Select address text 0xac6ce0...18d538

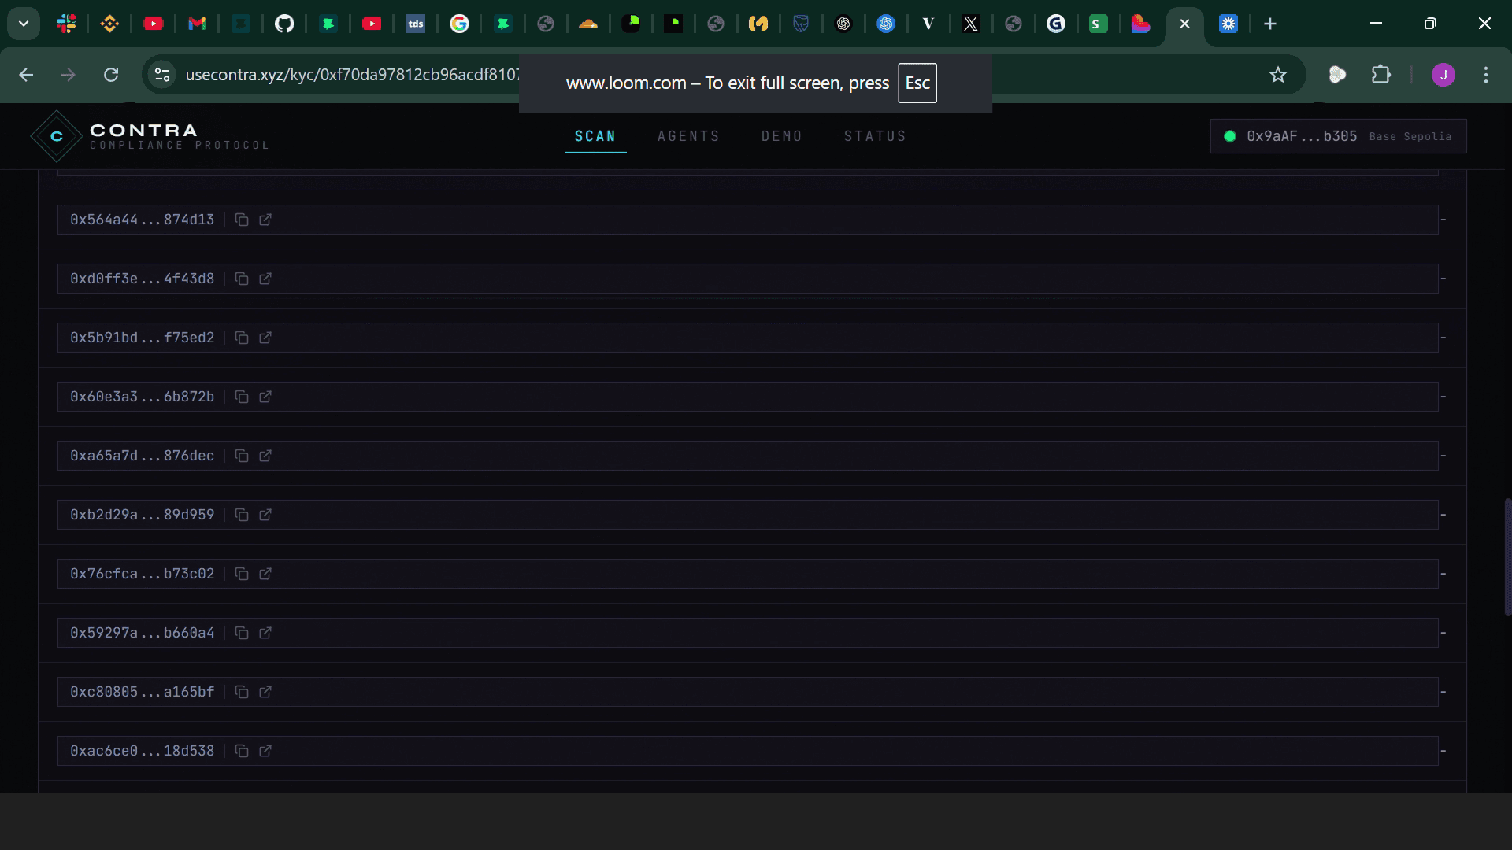click(142, 751)
